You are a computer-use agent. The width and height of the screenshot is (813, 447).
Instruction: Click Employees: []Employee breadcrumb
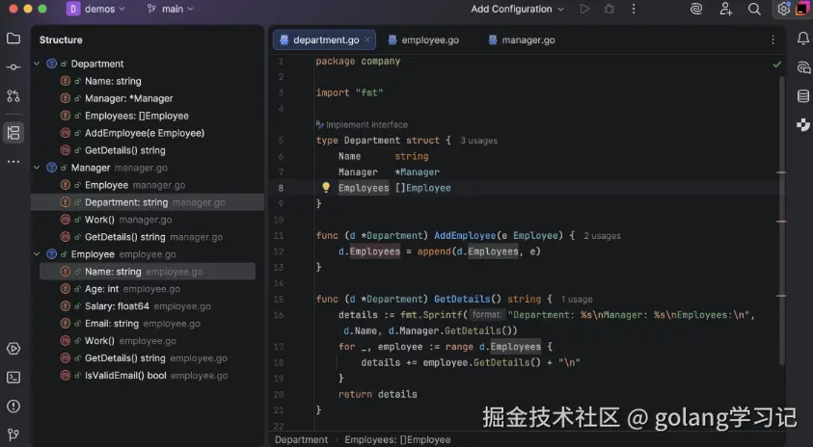pos(397,439)
